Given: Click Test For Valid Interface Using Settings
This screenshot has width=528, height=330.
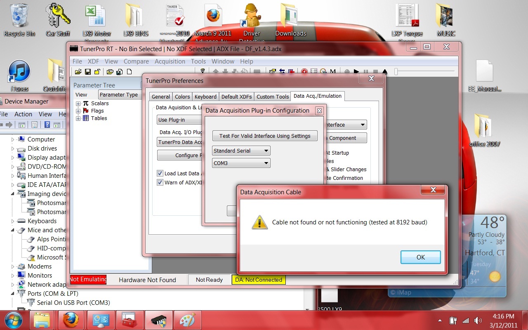Looking at the screenshot, I should (x=265, y=136).
